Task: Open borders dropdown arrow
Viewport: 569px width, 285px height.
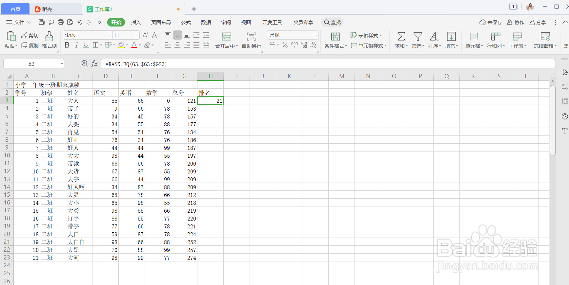Action: tap(101, 45)
